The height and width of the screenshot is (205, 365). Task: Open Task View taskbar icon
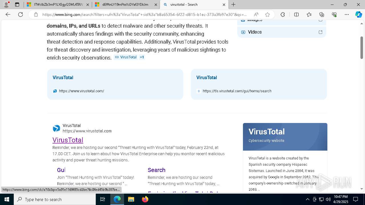coord(103,199)
